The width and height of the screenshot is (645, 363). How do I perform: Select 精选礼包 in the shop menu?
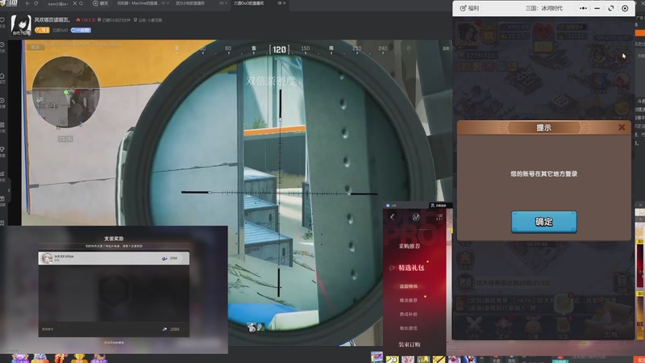click(411, 268)
